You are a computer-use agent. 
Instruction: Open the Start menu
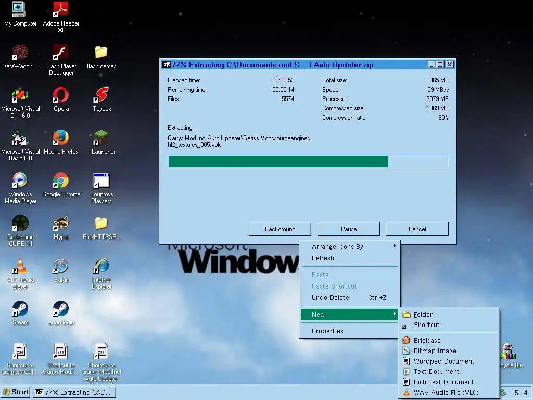(15, 392)
